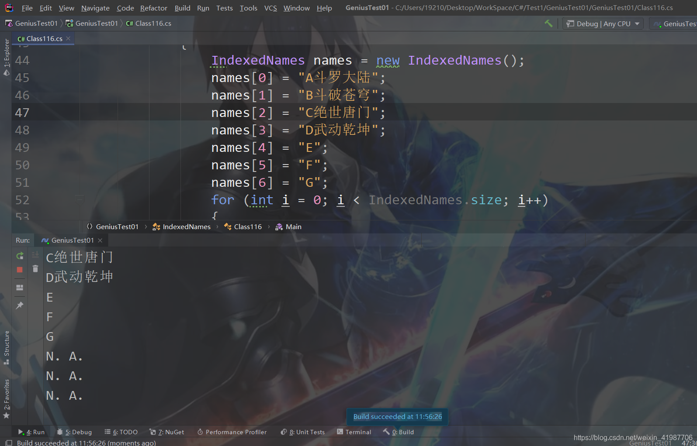Close the GeniusTest01 run tab
This screenshot has width=697, height=446.
click(x=100, y=240)
